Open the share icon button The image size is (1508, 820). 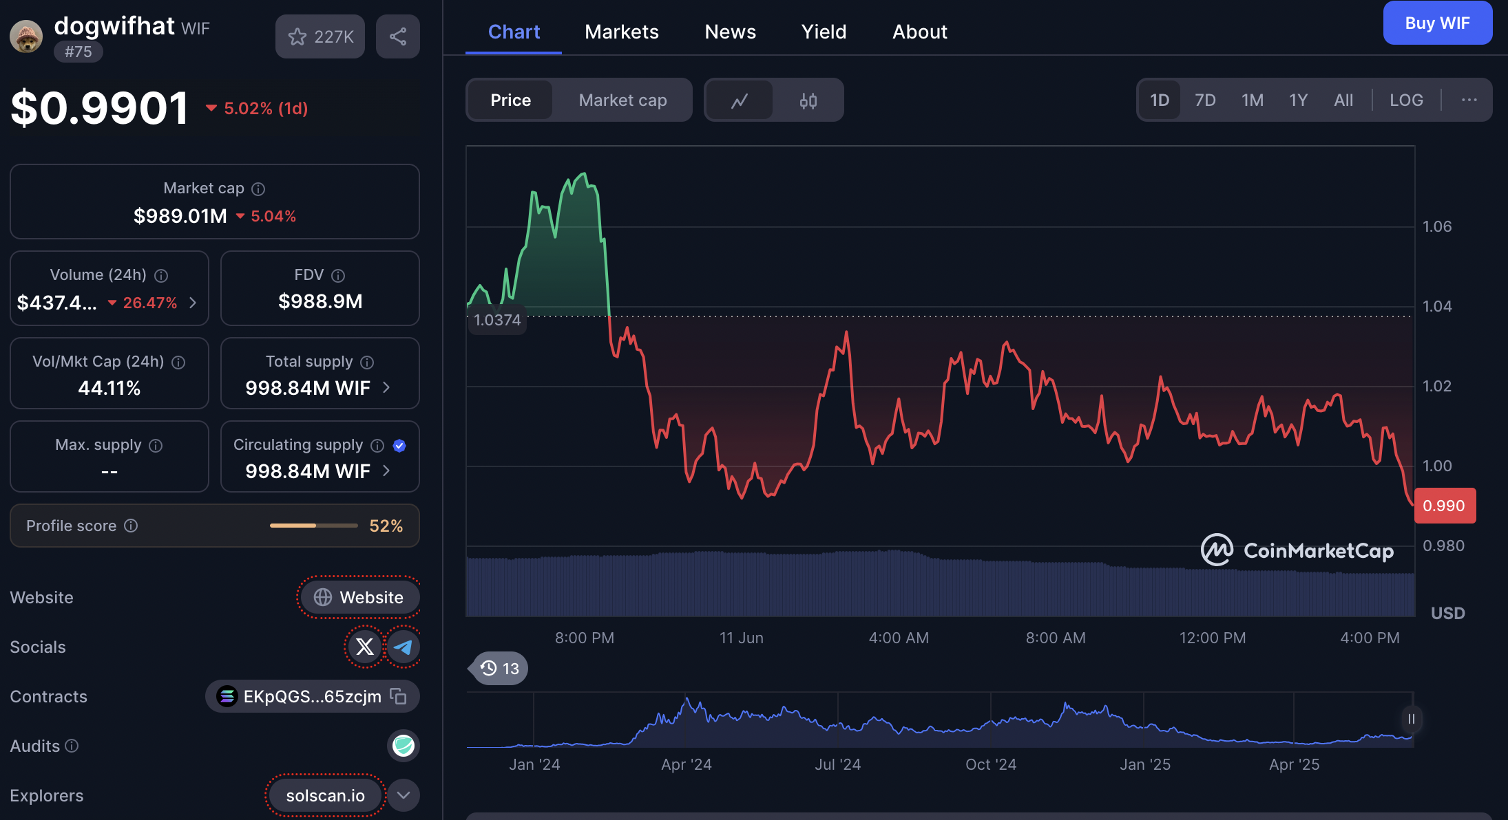click(398, 36)
